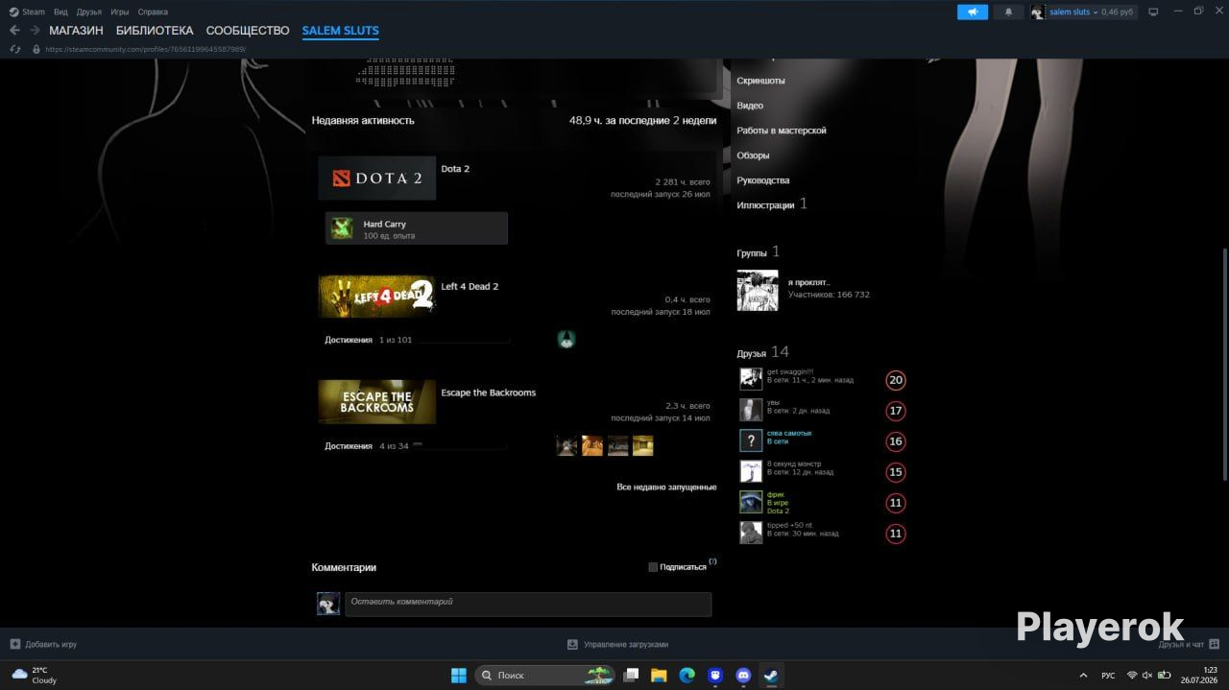This screenshot has height=690, width=1229.
Task: Open friend tipped +50 nt avatar
Action: (751, 533)
